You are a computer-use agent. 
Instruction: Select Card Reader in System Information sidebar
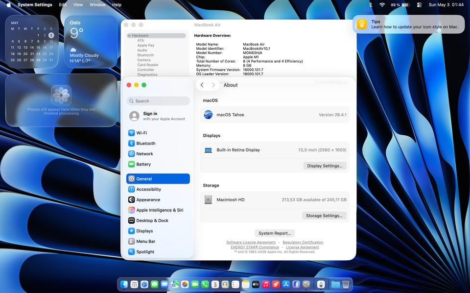(x=148, y=65)
